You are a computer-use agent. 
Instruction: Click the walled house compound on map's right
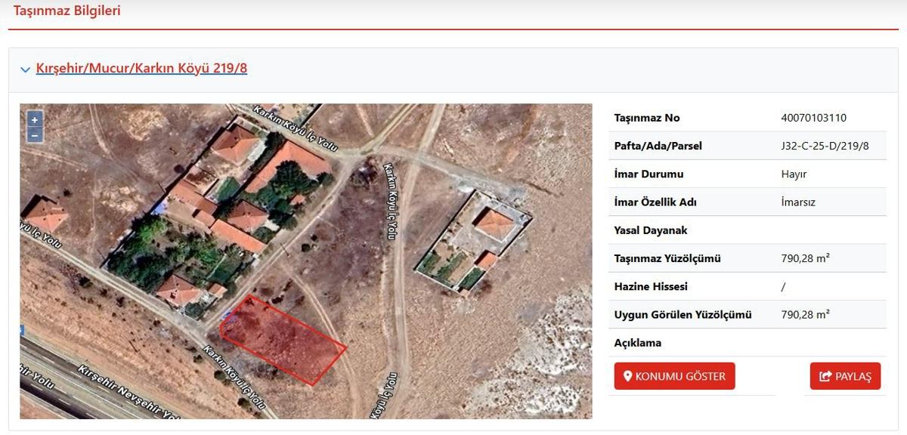point(472,239)
